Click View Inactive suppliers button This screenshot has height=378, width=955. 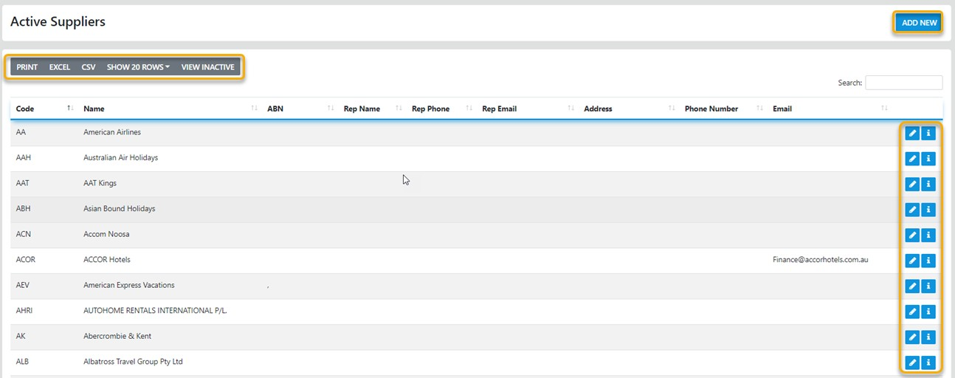[x=207, y=67]
